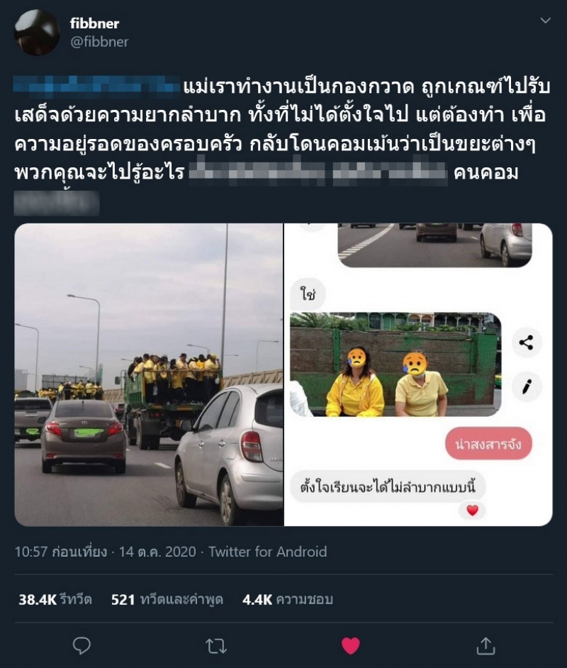Click the share icon beside the chat photo

click(x=526, y=343)
